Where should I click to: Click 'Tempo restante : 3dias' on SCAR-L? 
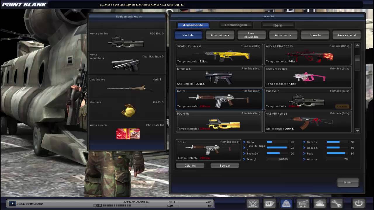point(192,62)
